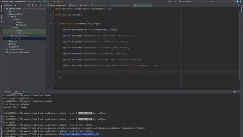Click 'List of devices attached' terminal line
243x137 pixels.
[x=16, y=104]
